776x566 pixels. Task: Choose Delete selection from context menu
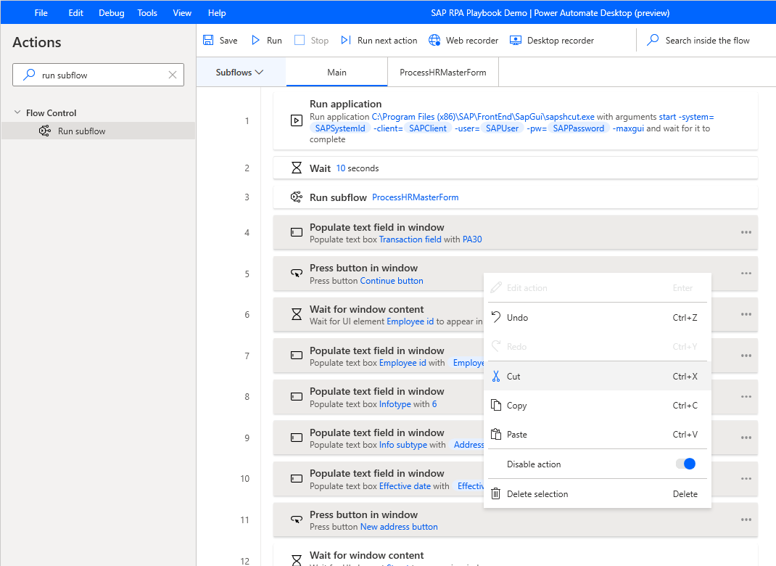598,493
